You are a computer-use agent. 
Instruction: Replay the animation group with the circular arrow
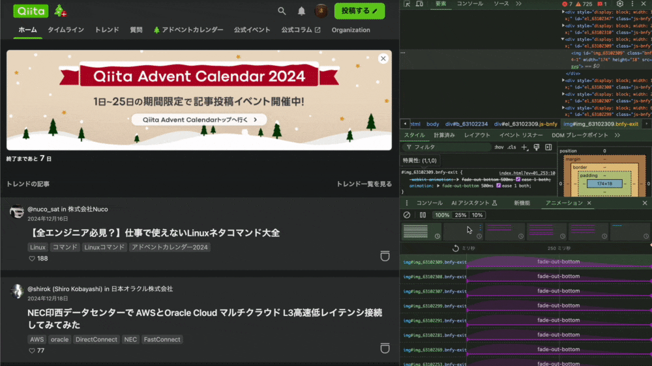(455, 248)
